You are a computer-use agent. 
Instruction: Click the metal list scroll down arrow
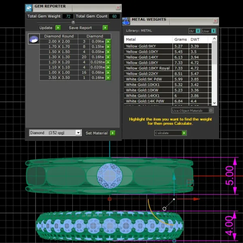click(x=214, y=103)
